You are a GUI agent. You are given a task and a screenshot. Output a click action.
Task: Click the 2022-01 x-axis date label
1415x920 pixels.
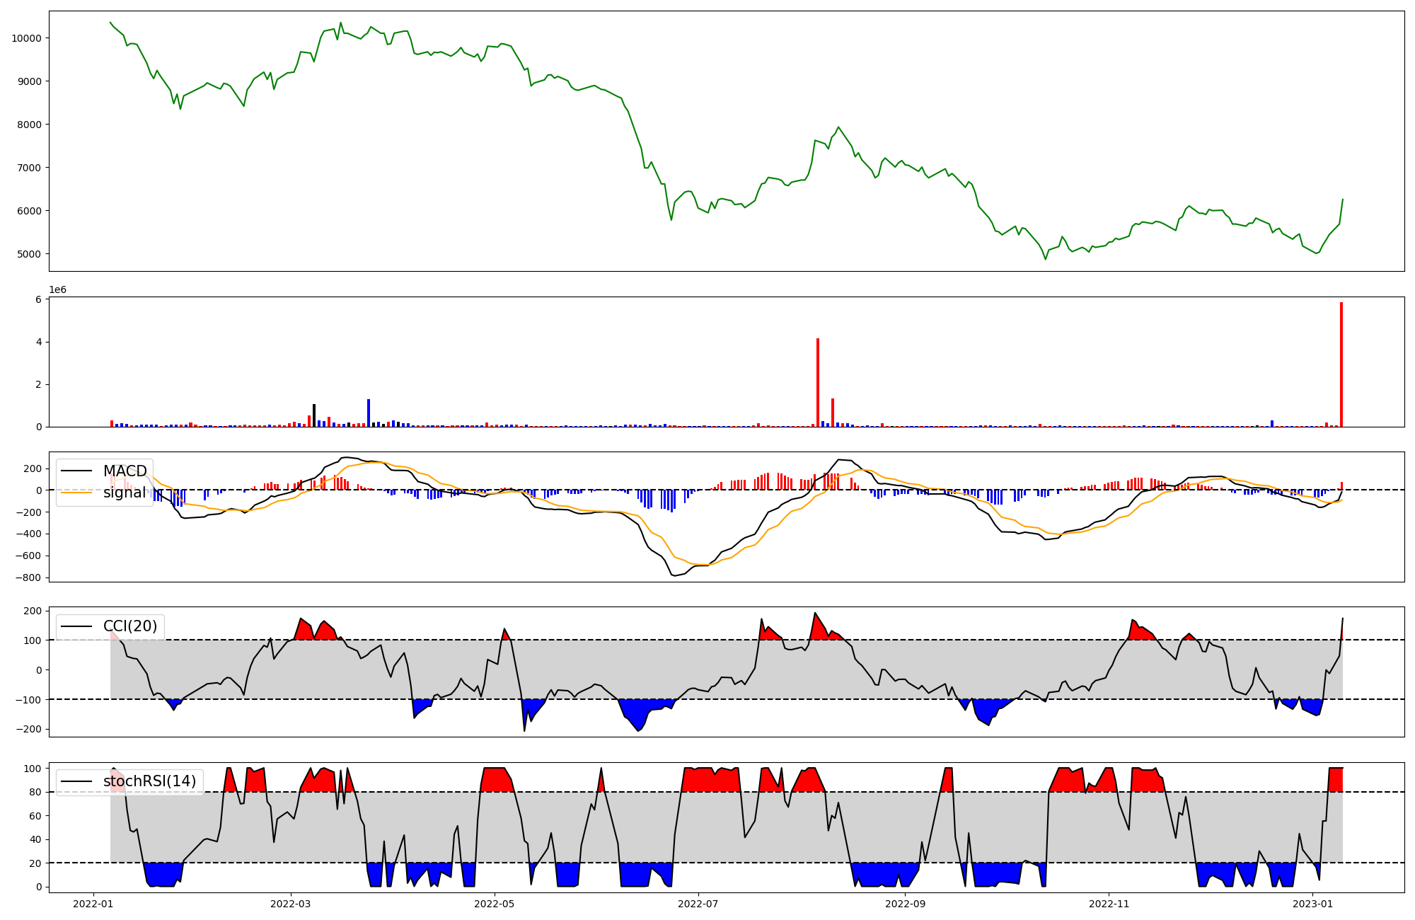93,904
